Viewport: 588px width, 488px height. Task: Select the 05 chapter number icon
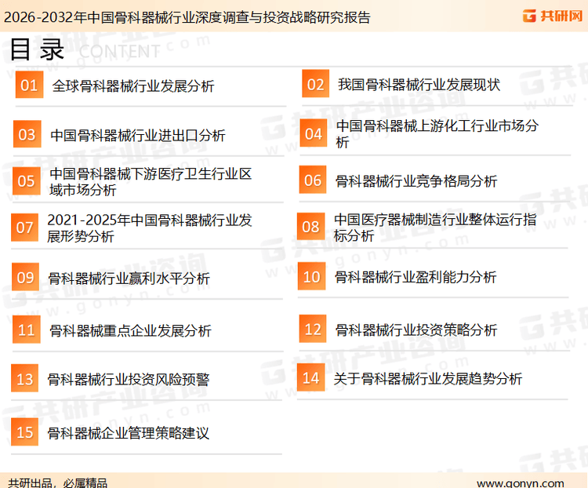[x=27, y=181]
